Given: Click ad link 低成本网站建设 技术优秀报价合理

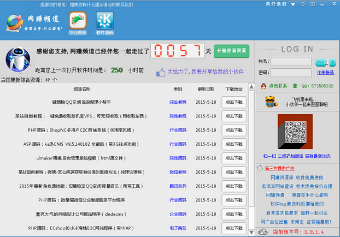Looking at the screenshot, I should 297,186.
